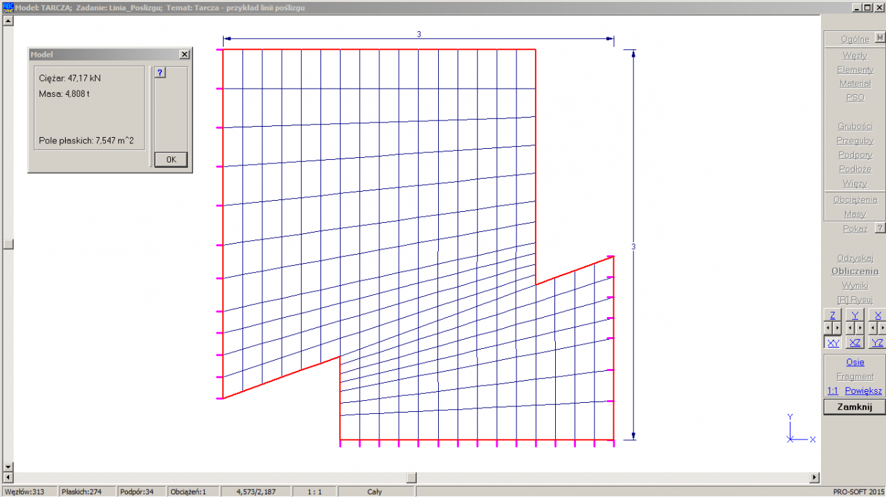This screenshot has width=886, height=497.
Task: Click the vertical scrollbar up arrow
Action: point(8,20)
